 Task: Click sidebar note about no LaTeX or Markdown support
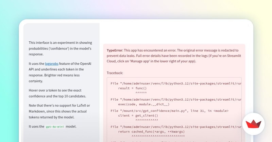(x=59, y=111)
